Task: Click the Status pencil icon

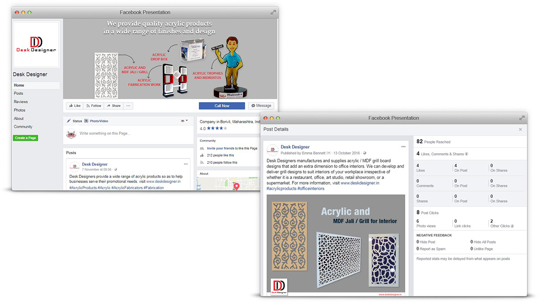Action: [x=70, y=121]
